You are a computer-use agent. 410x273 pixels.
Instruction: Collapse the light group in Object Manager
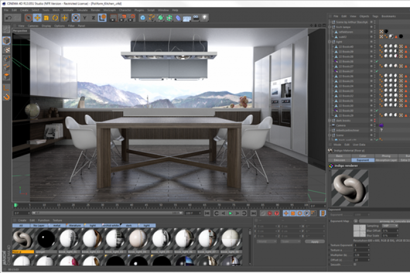[x=330, y=42]
